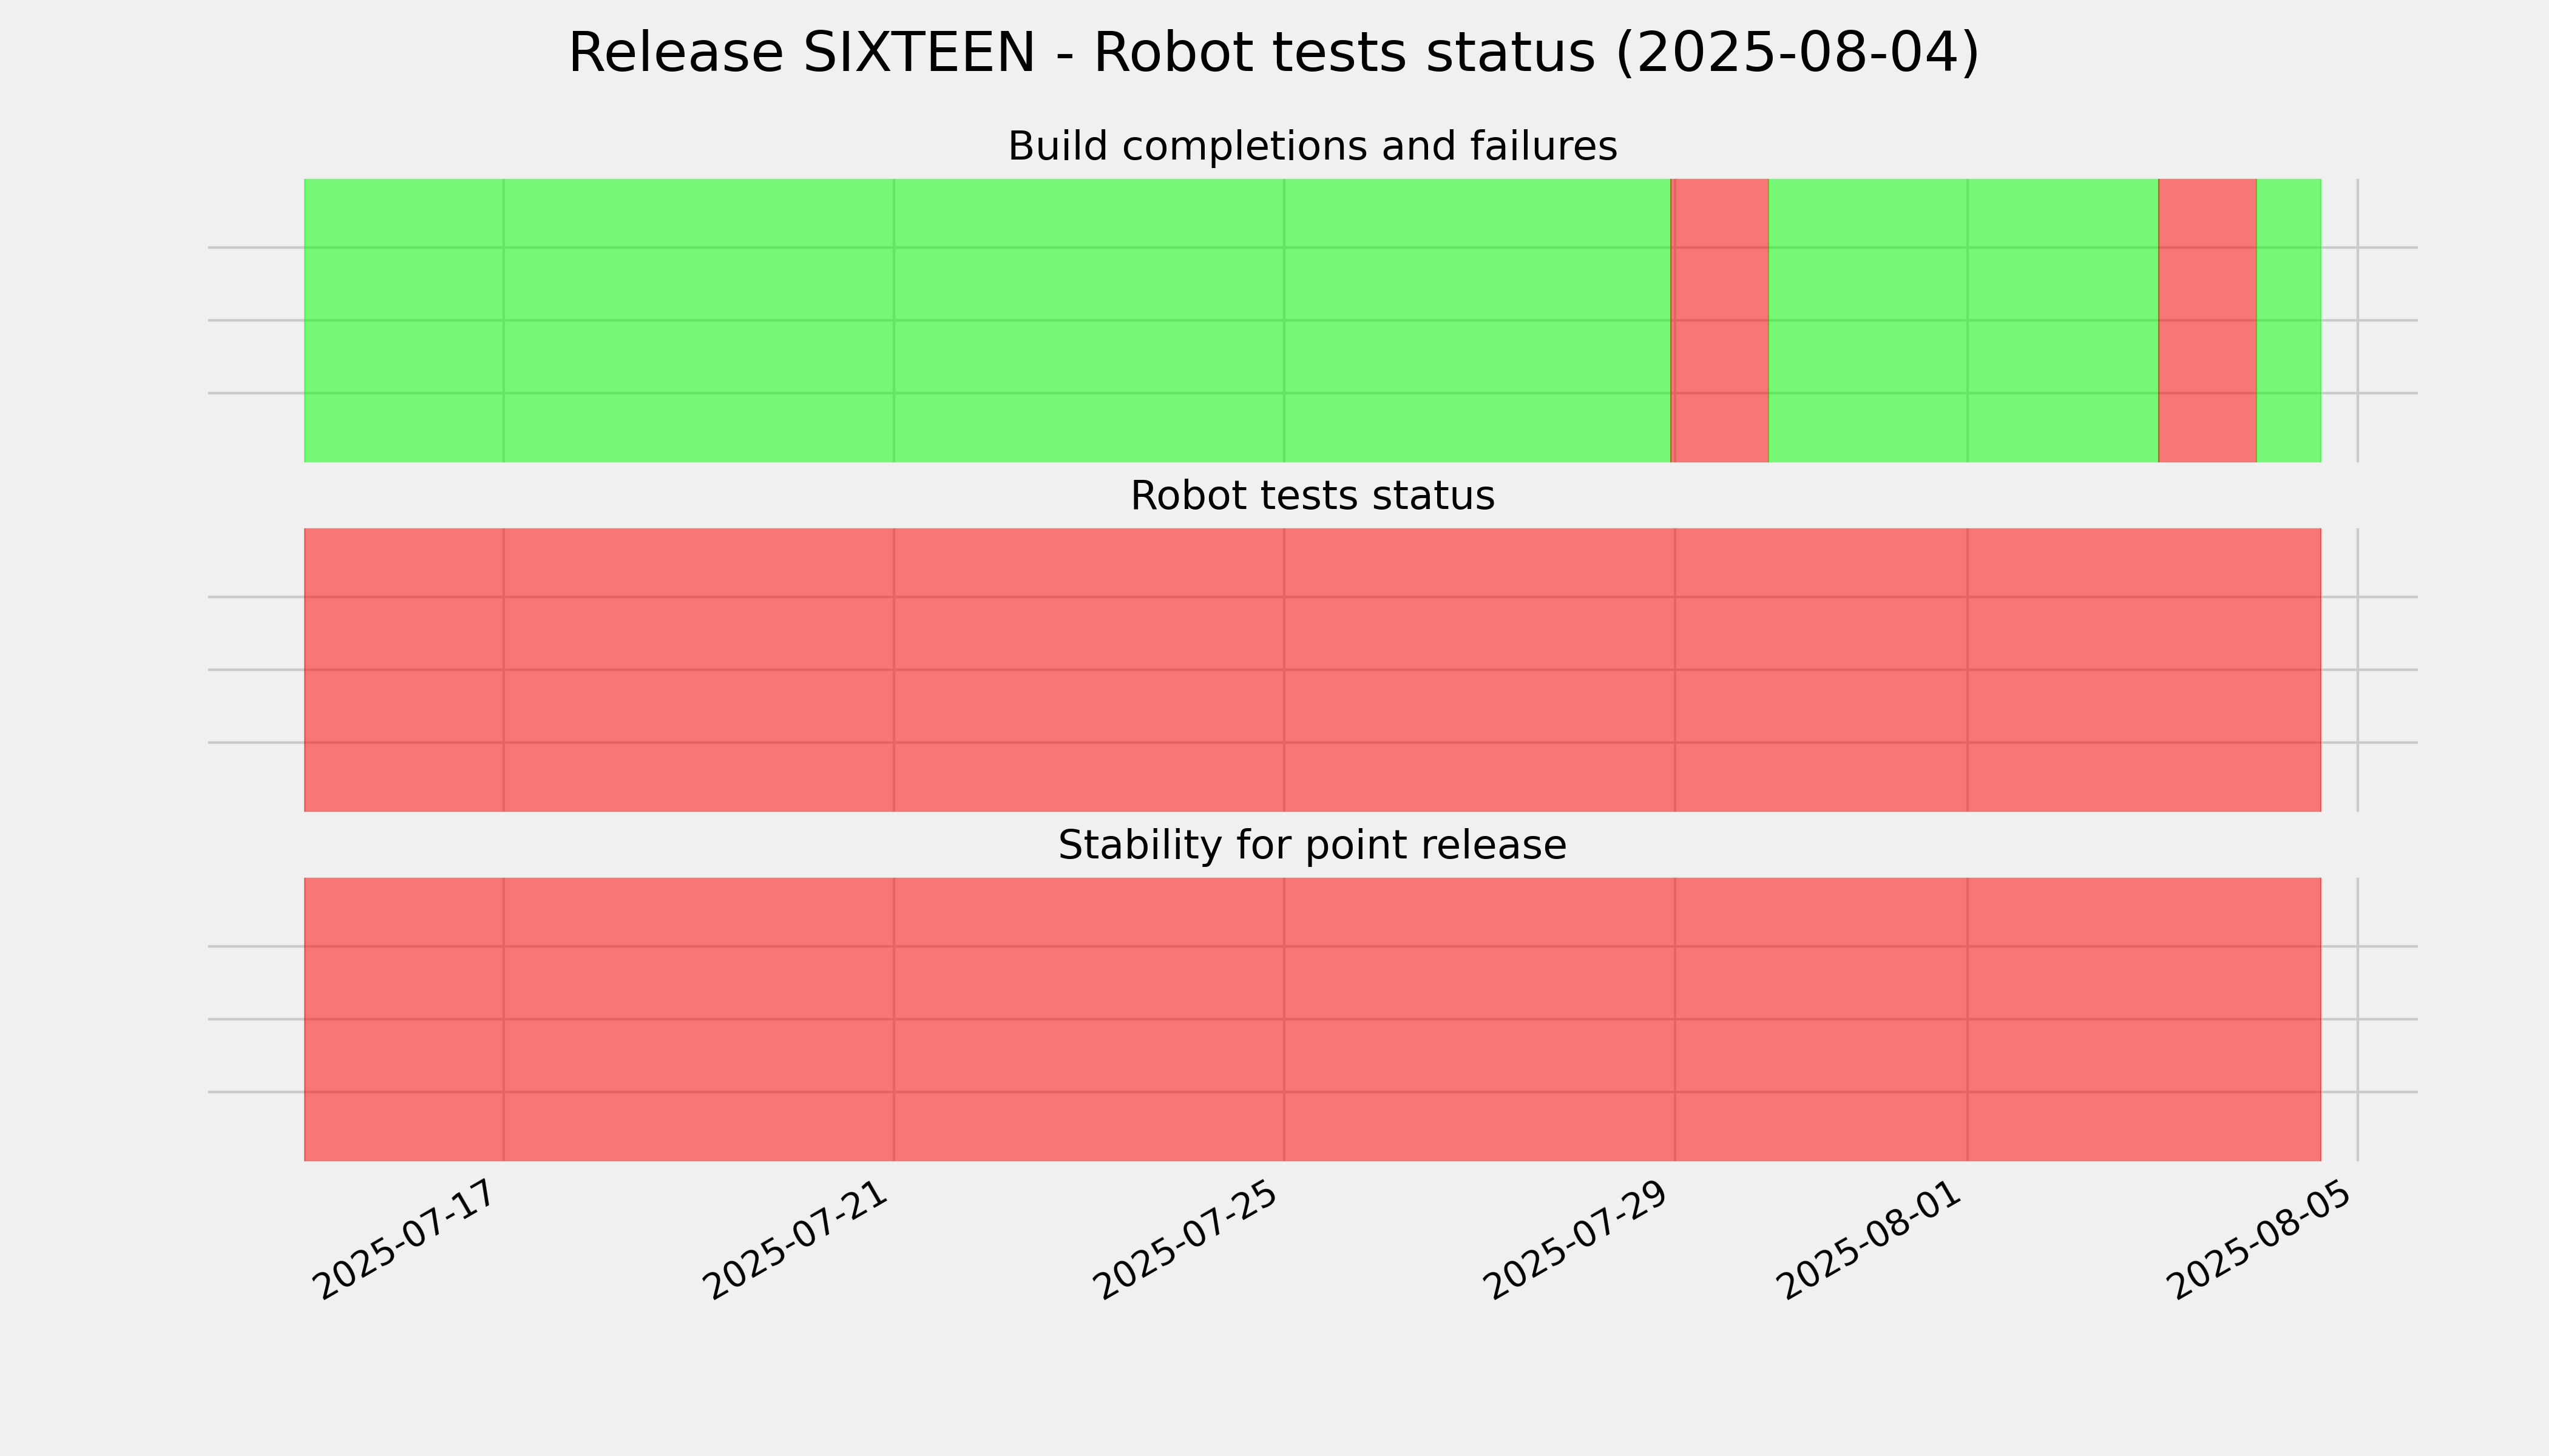Click the second red failure band in the build chart
The height and width of the screenshot is (1456, 2549).
[x=2207, y=320]
